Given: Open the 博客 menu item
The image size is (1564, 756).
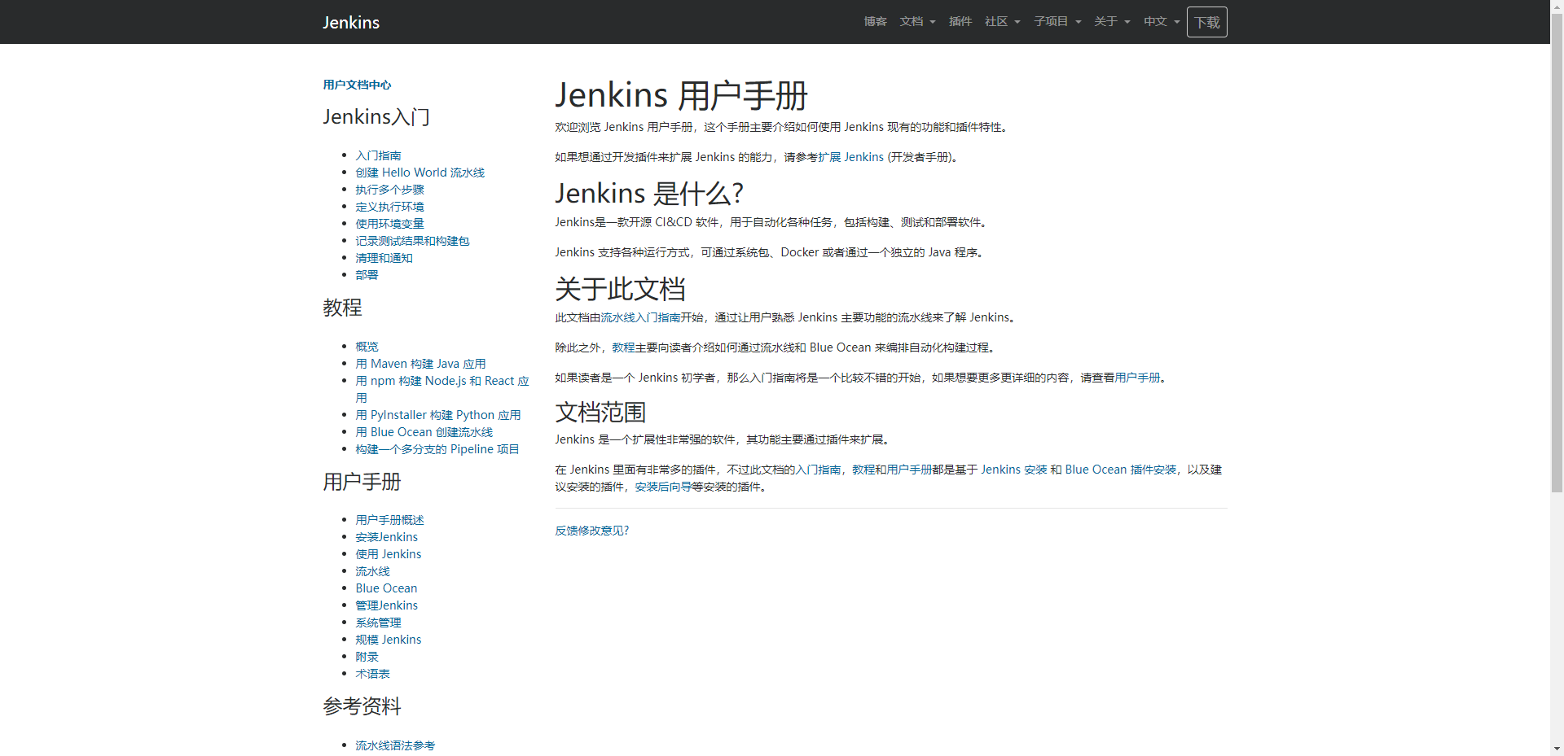Looking at the screenshot, I should tap(875, 21).
